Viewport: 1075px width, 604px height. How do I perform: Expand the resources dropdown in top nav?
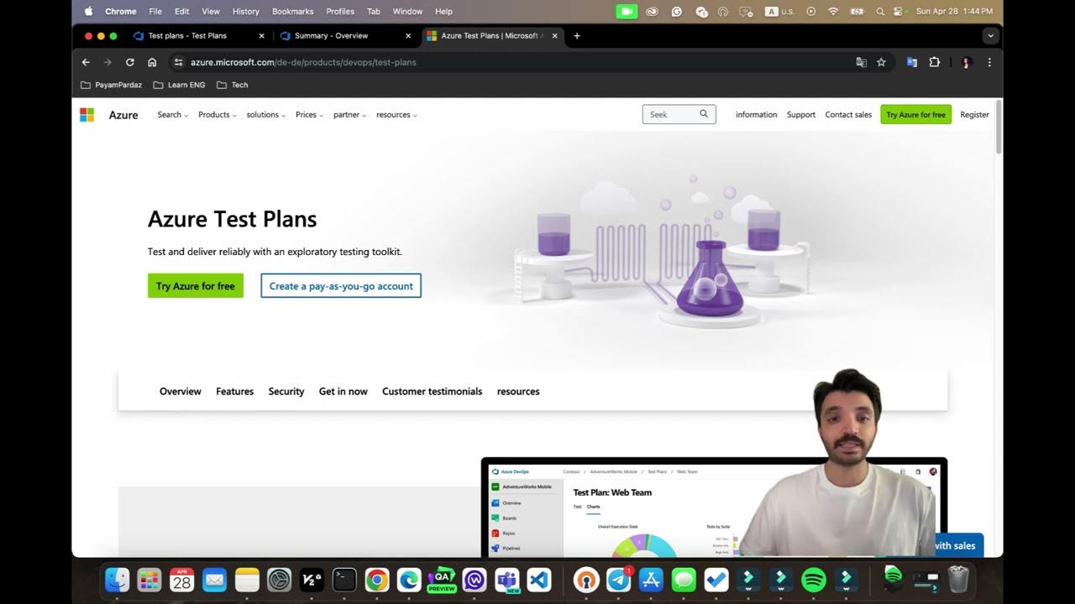coord(396,115)
